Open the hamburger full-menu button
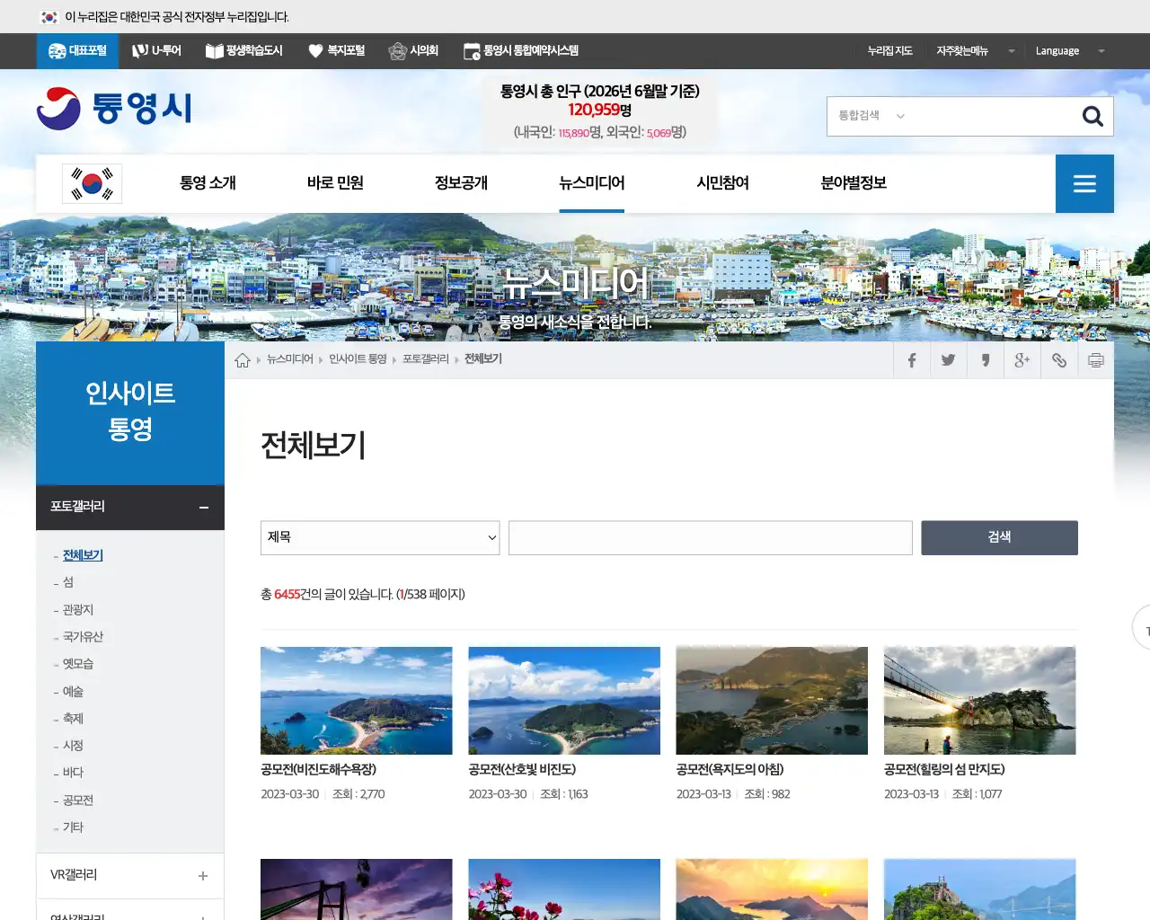This screenshot has width=1150, height=920. pos(1084,183)
